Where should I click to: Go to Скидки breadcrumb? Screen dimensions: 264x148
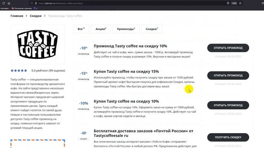point(35,16)
